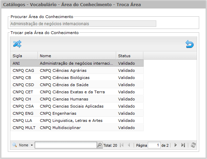
Task: Select the CNPQ Ciências Agrárias row
Action: (77, 70)
